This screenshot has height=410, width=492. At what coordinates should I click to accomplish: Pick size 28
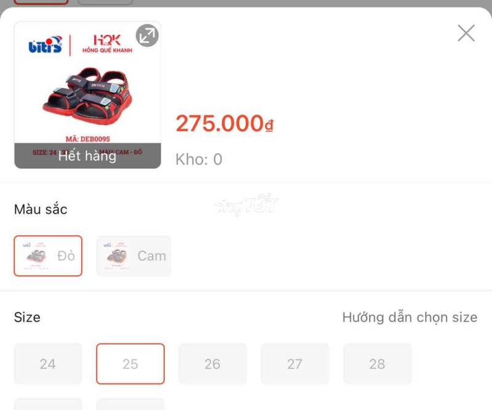(377, 364)
